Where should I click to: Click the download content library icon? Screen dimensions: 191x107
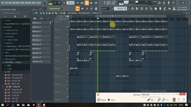tap(174, 9)
